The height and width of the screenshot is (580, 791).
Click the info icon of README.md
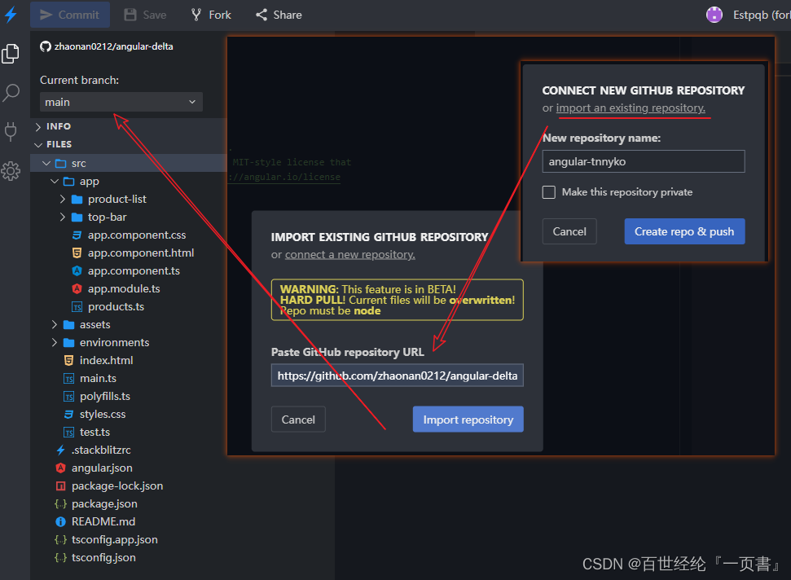point(60,522)
